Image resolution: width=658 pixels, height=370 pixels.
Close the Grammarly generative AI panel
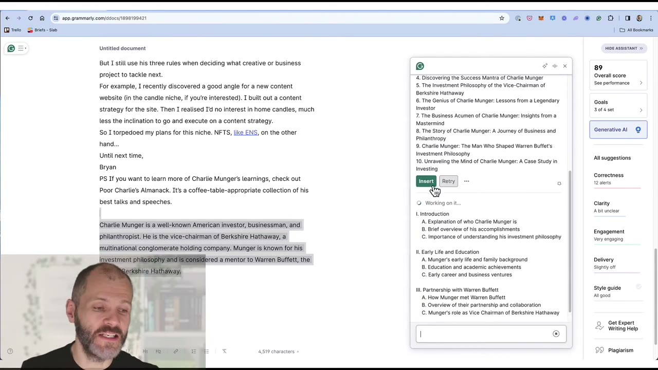(564, 66)
